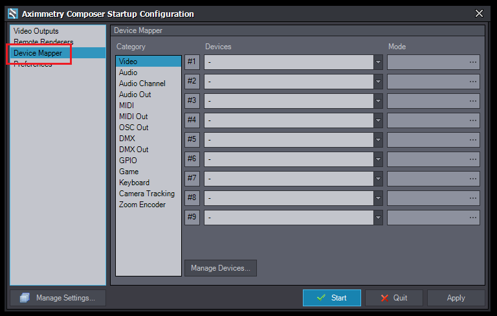The image size is (497, 316).
Task: Click the green checkmark Start button
Action: click(331, 298)
